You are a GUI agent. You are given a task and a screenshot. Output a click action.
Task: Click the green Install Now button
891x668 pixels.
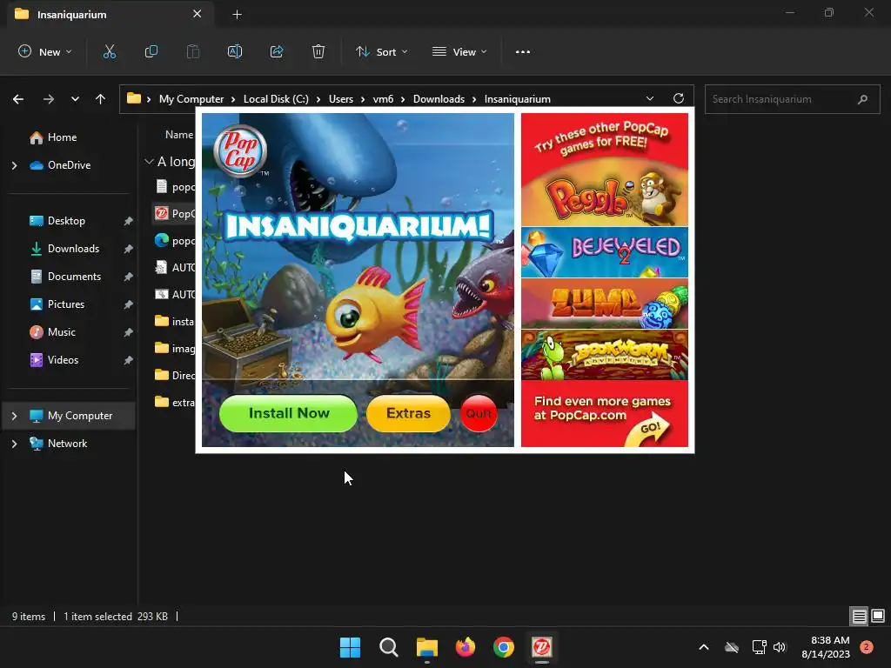pos(289,413)
